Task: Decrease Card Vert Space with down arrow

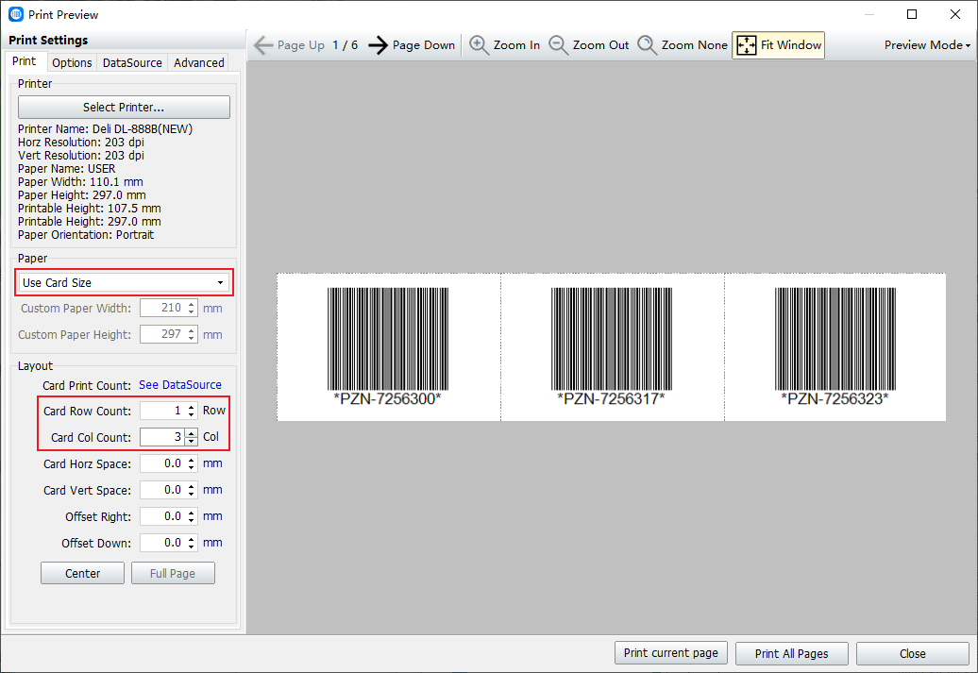Action: [x=192, y=494]
